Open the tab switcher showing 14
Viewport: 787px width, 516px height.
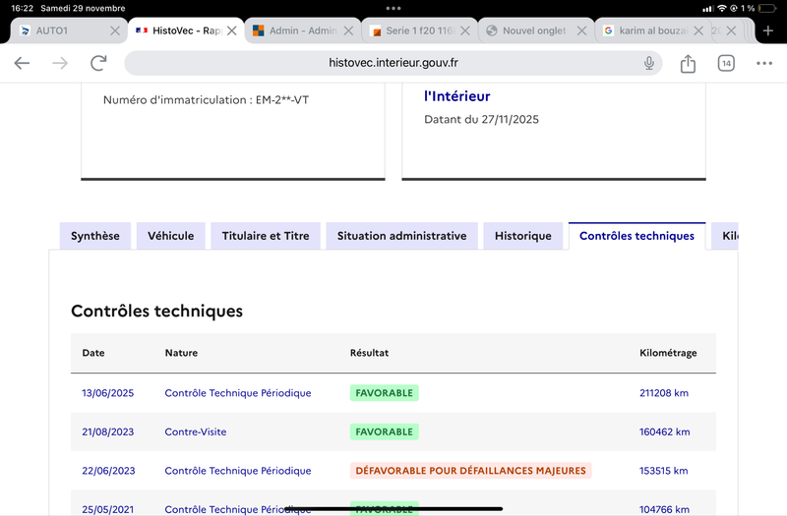coord(726,63)
